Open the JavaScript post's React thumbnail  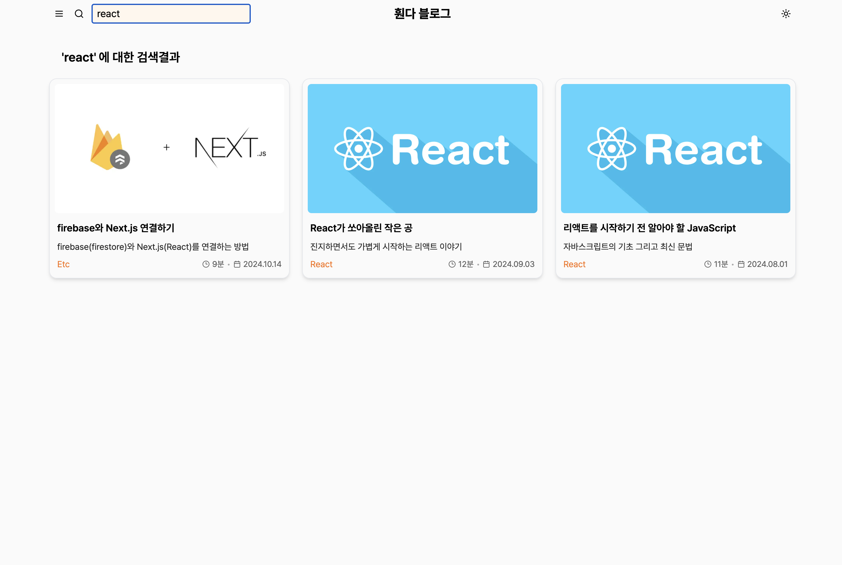[676, 148]
